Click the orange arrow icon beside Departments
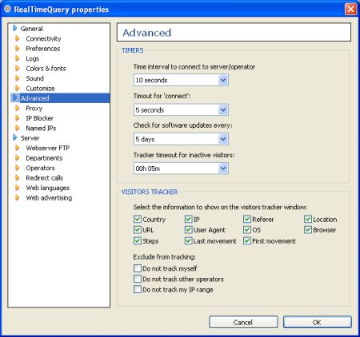This screenshot has width=360, height=337. 18,158
